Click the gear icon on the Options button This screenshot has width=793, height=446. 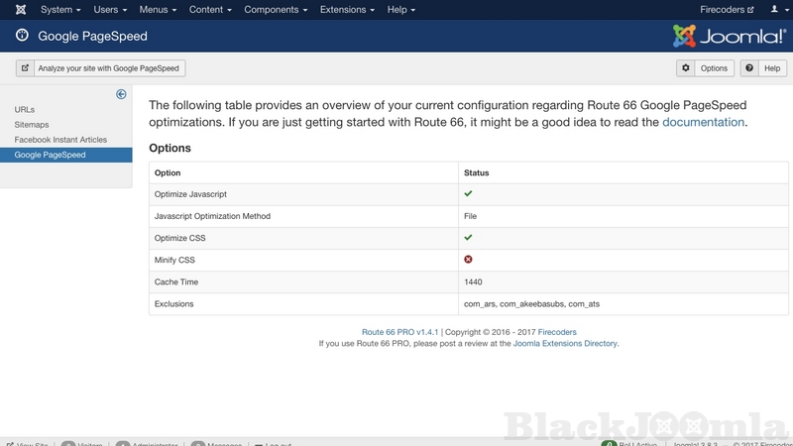[686, 68]
